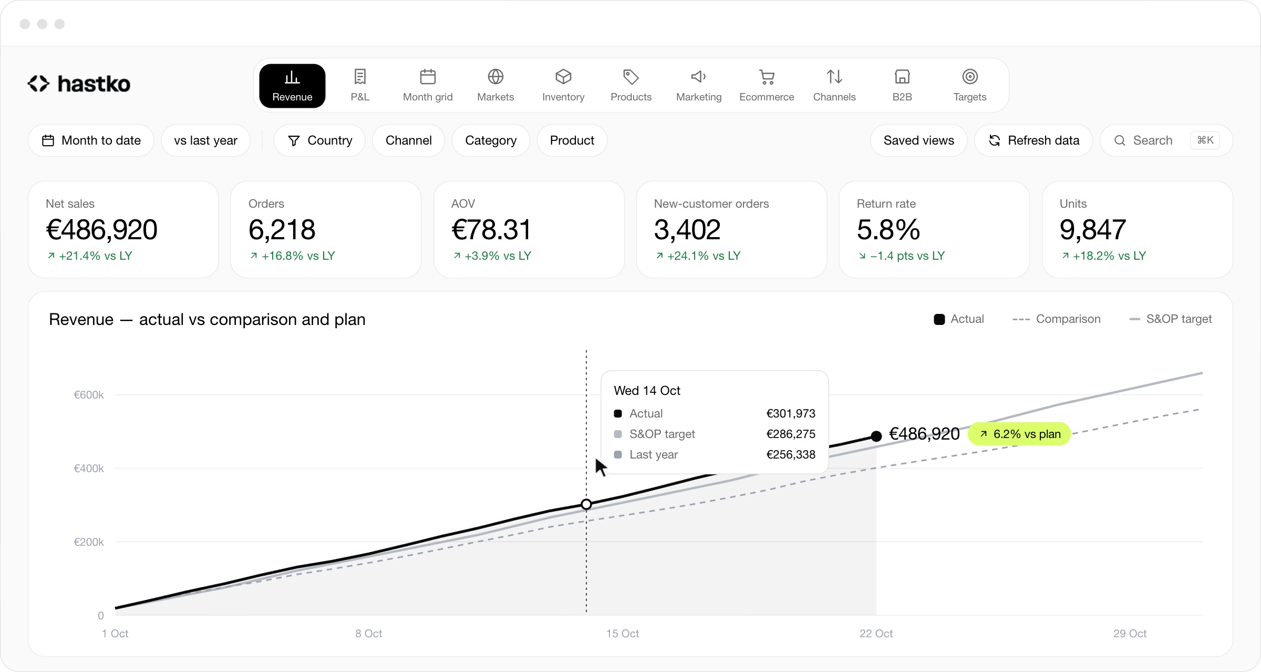Toggle the Comparison series legend

click(1056, 319)
